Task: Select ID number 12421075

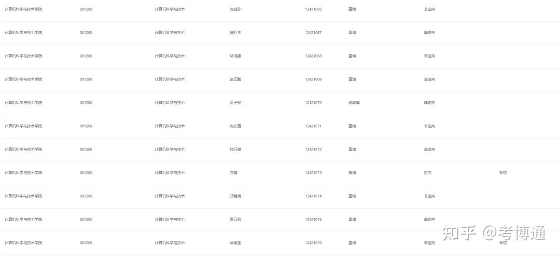Action: [313, 220]
